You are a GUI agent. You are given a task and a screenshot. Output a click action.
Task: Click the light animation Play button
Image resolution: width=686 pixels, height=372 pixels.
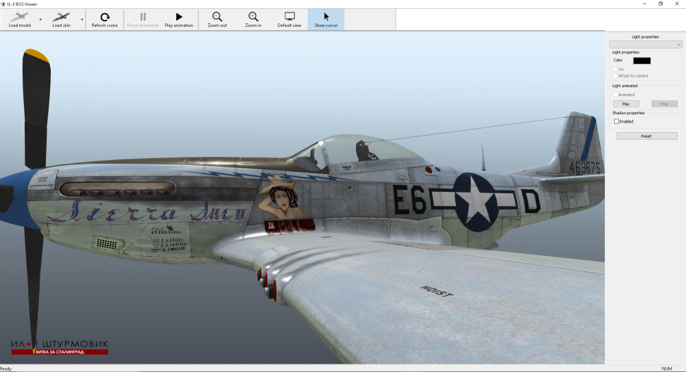tap(626, 104)
